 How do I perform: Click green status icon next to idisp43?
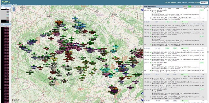151,33
